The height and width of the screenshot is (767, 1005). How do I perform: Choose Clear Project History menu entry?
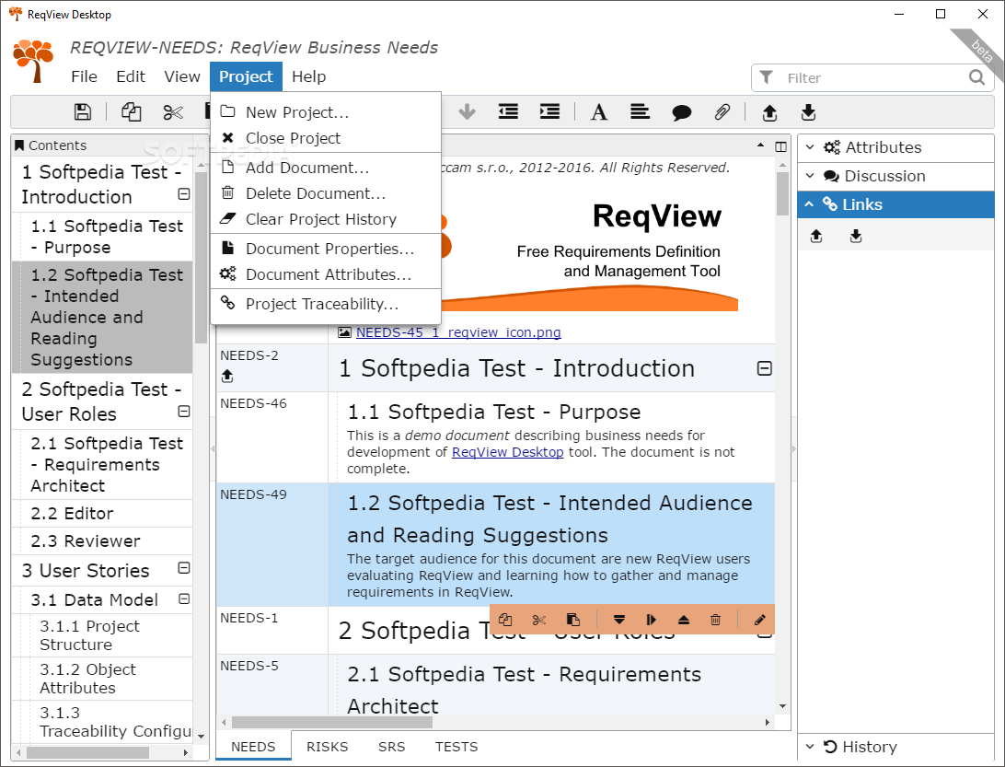[326, 219]
